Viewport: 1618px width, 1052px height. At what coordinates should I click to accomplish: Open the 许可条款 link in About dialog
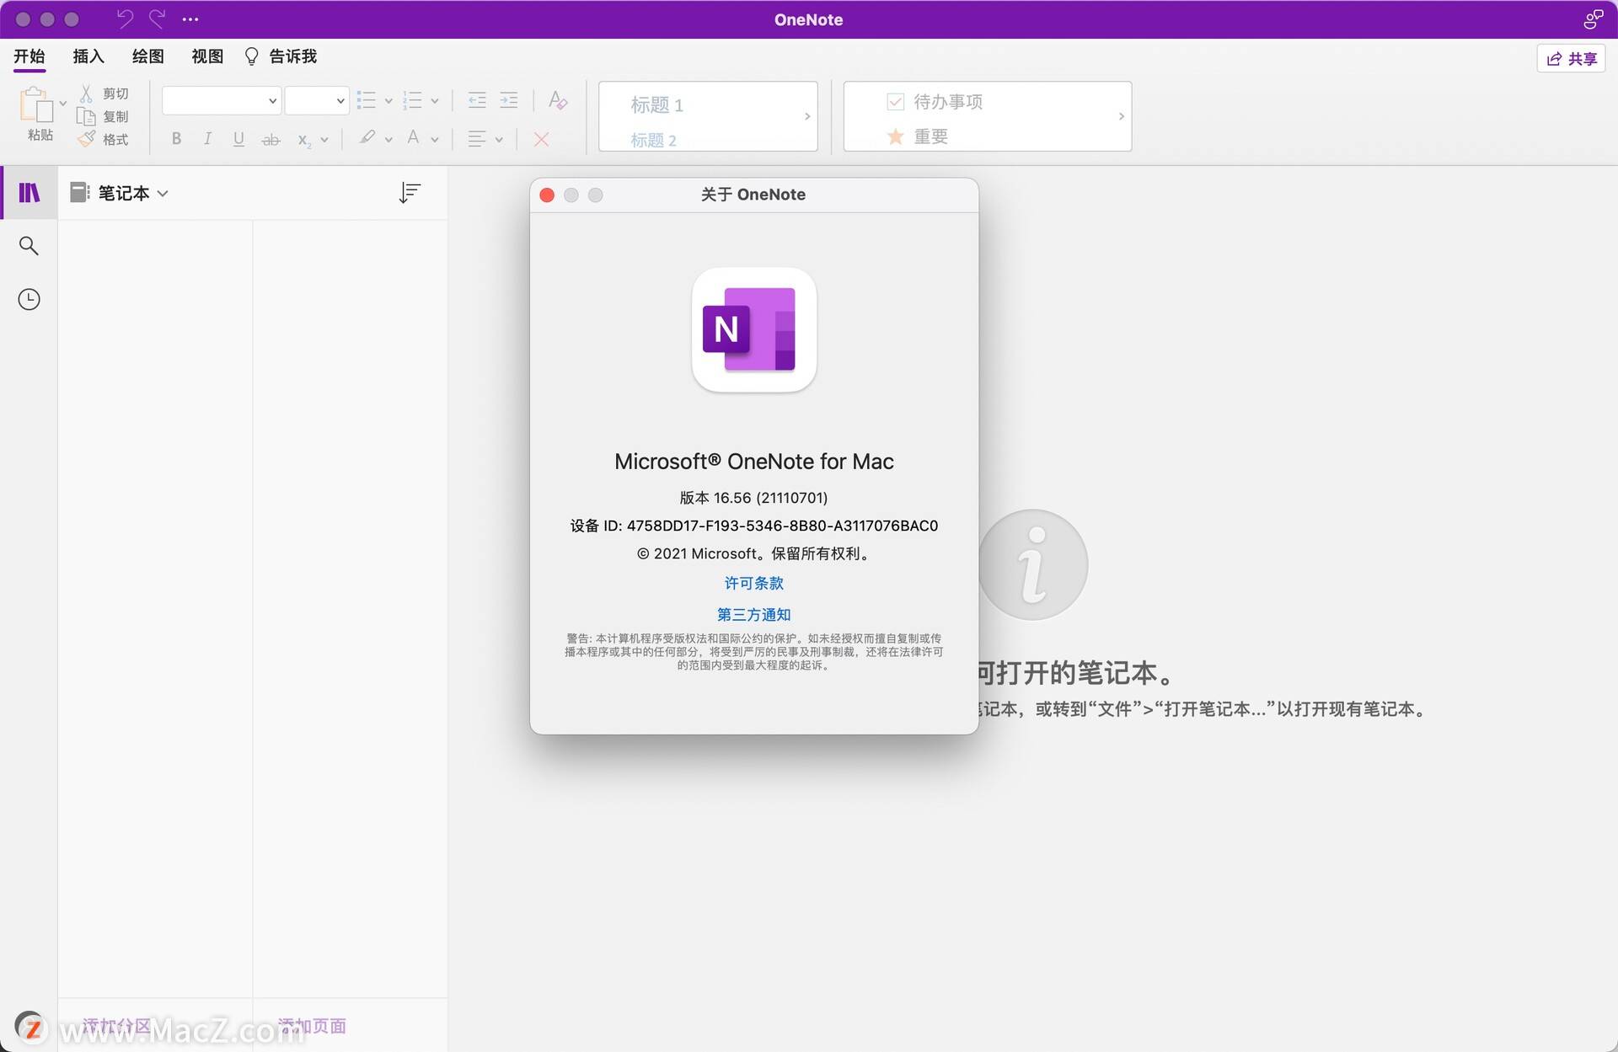[x=753, y=583]
